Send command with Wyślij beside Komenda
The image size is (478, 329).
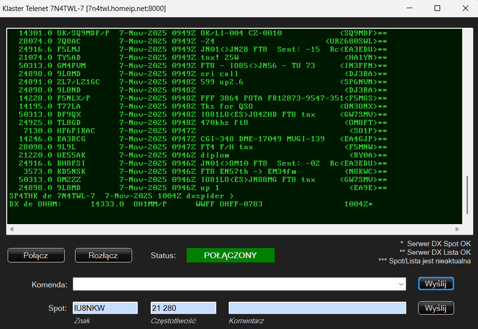tap(435, 284)
